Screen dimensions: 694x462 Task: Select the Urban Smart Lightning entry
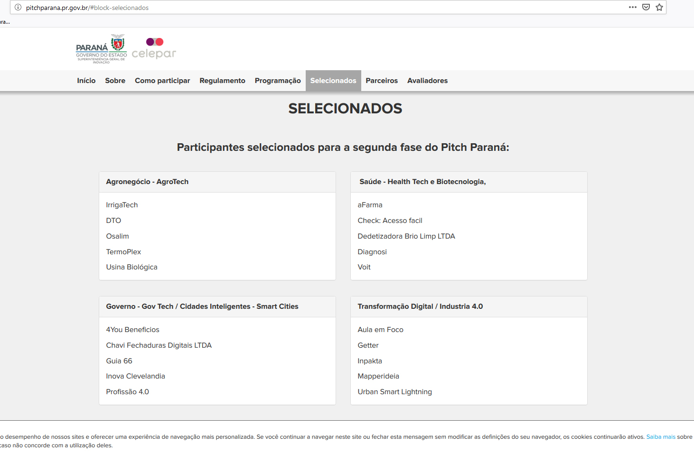(x=394, y=392)
